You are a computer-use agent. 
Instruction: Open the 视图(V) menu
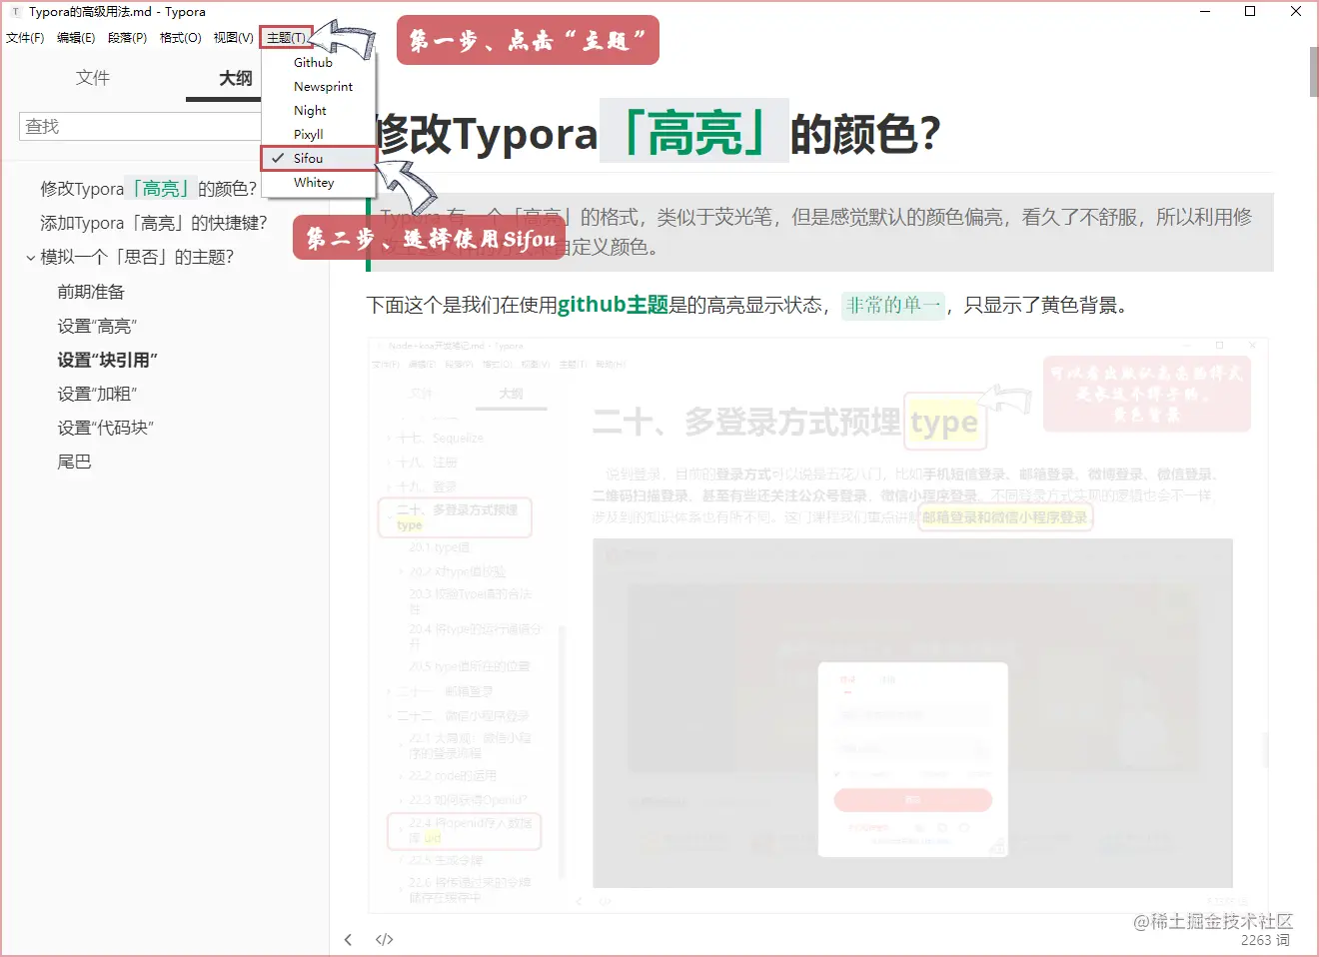(x=233, y=36)
